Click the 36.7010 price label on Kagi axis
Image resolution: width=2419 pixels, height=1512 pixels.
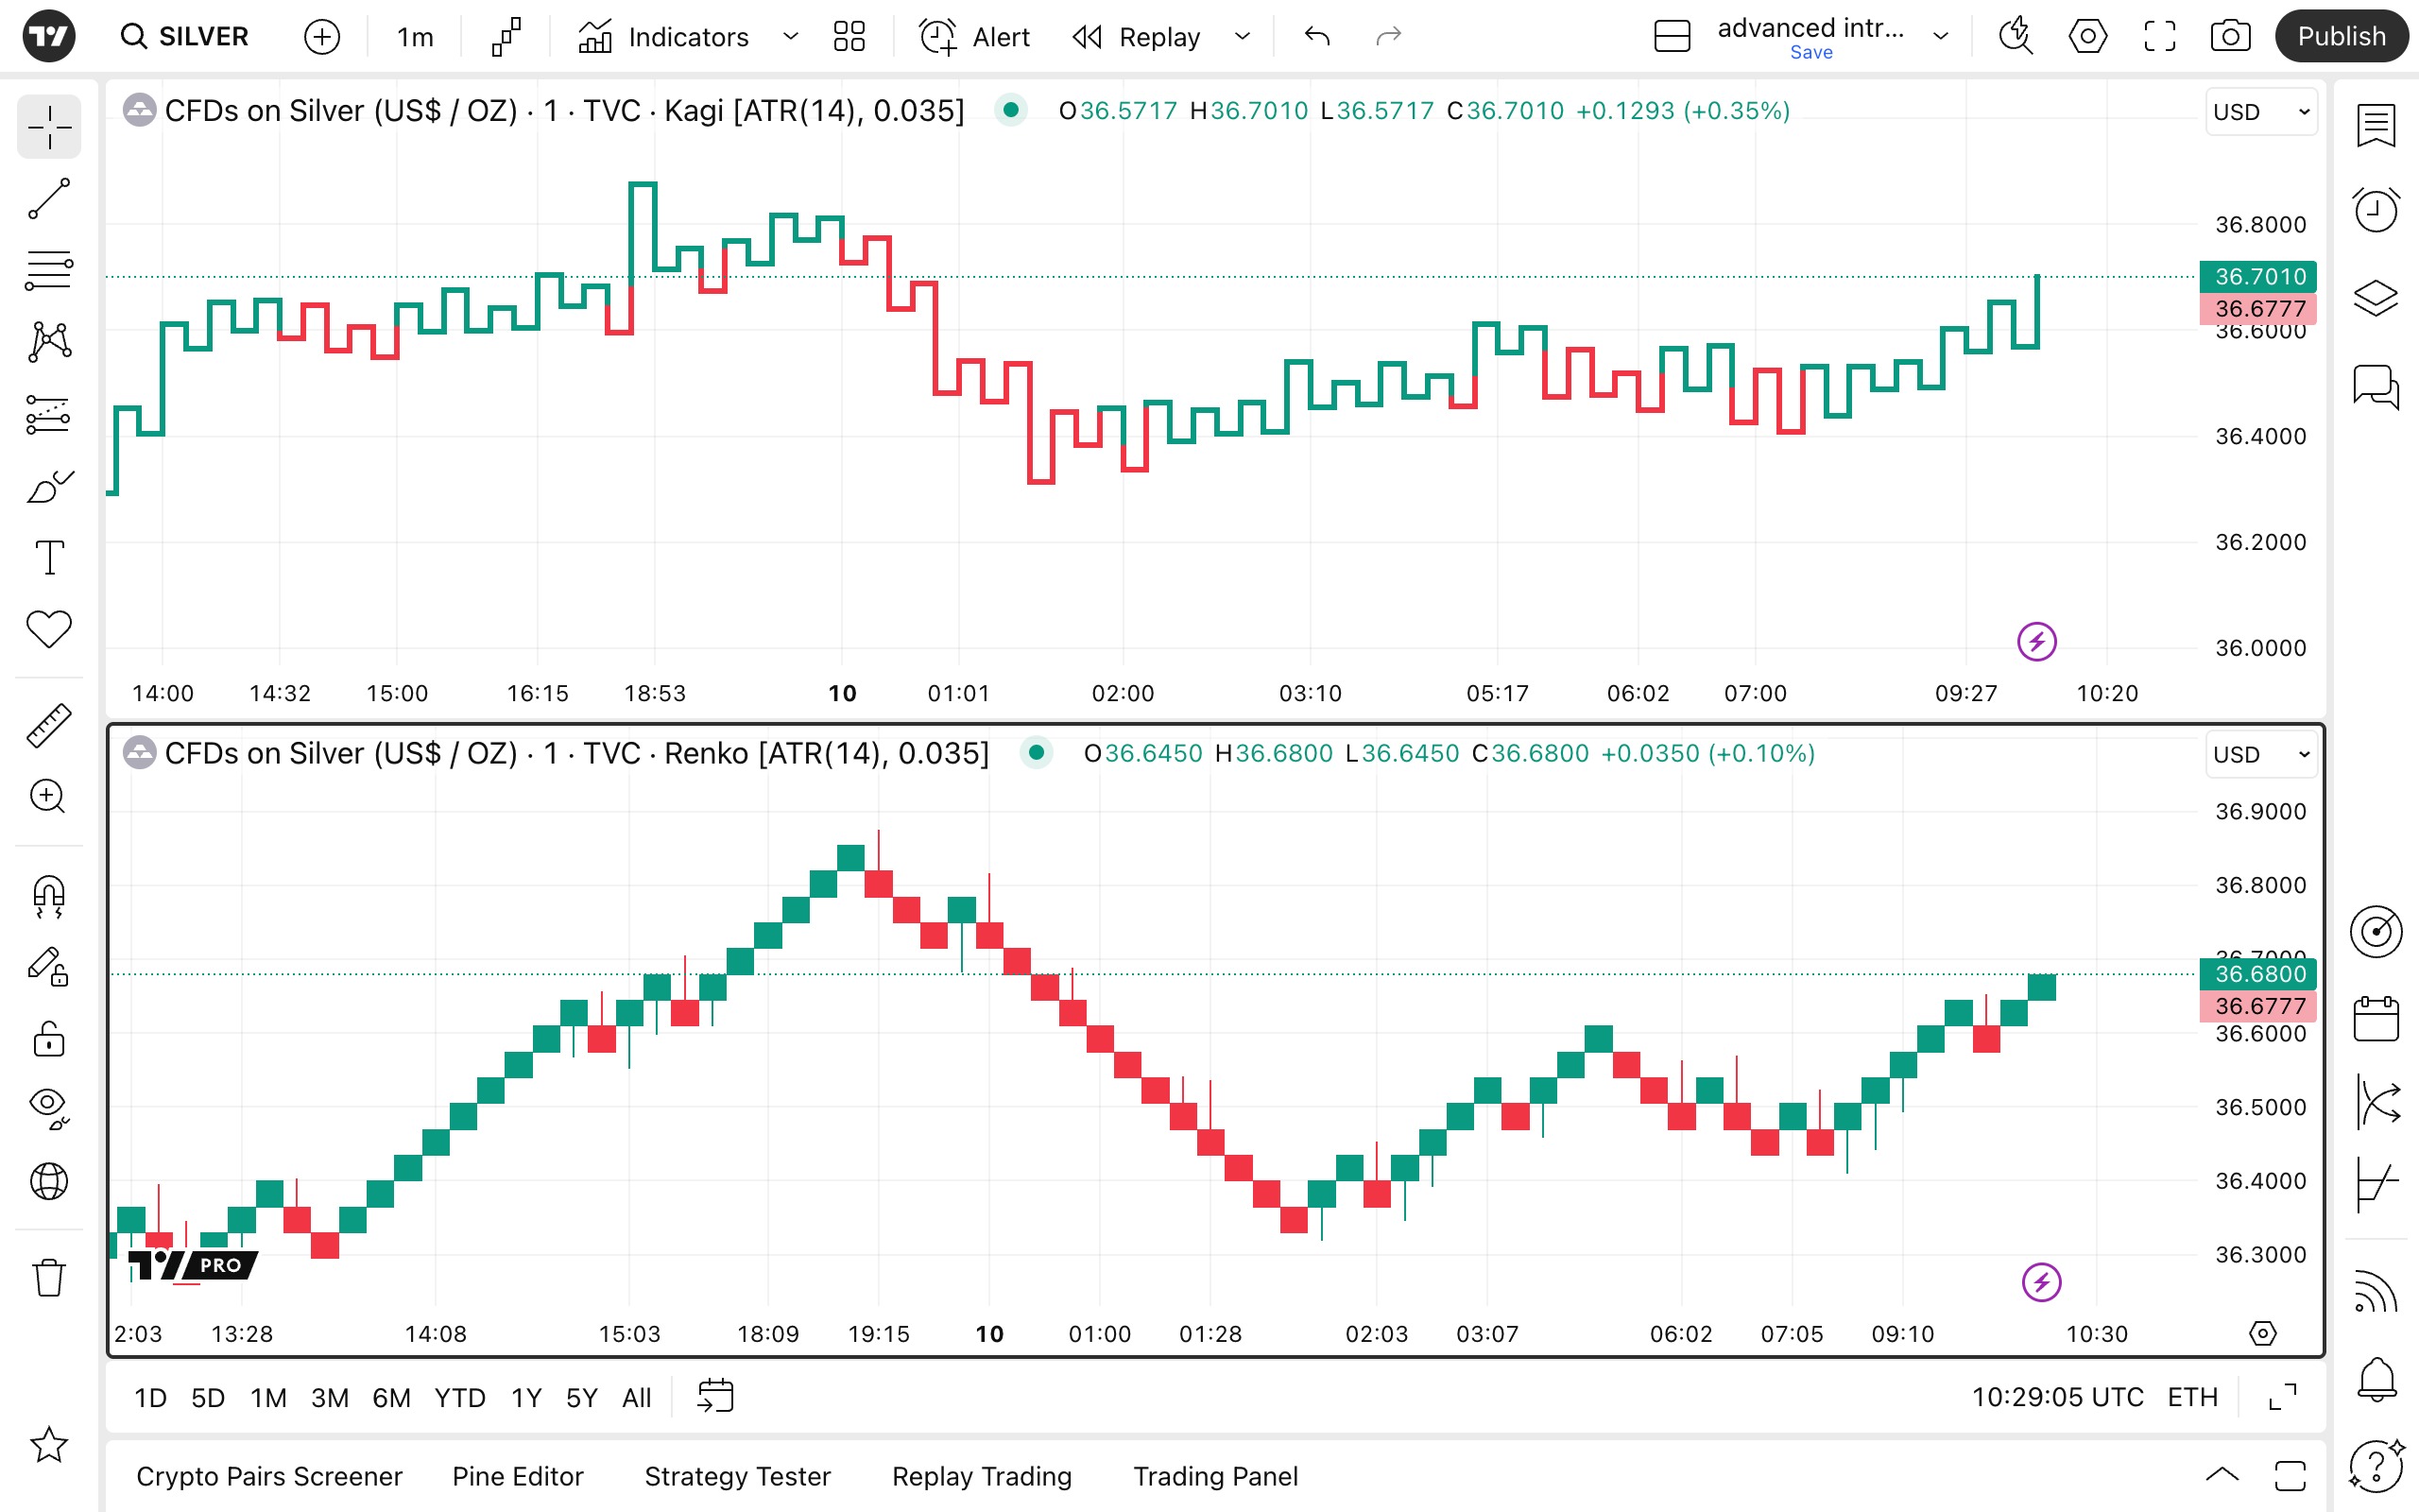2258,276
